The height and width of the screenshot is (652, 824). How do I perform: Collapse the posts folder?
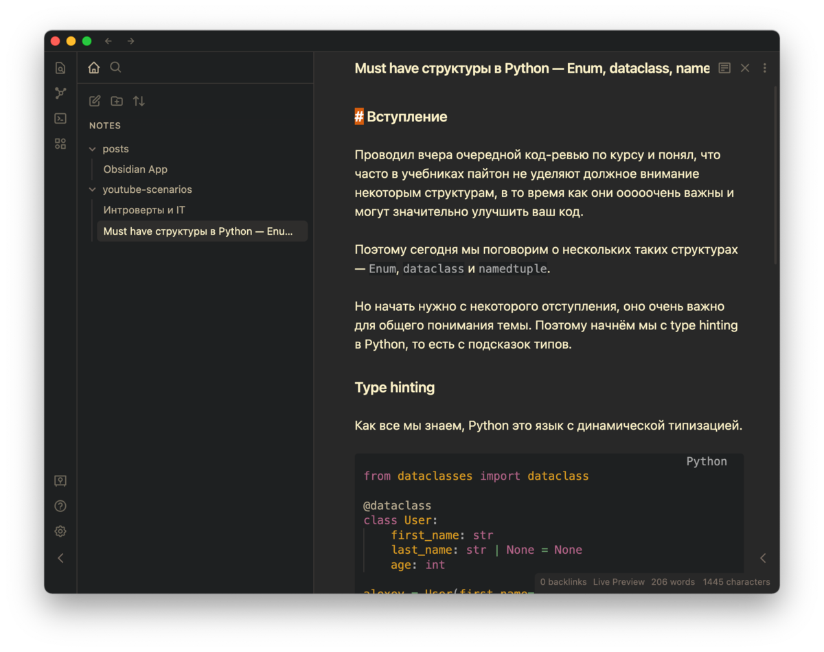(x=93, y=149)
